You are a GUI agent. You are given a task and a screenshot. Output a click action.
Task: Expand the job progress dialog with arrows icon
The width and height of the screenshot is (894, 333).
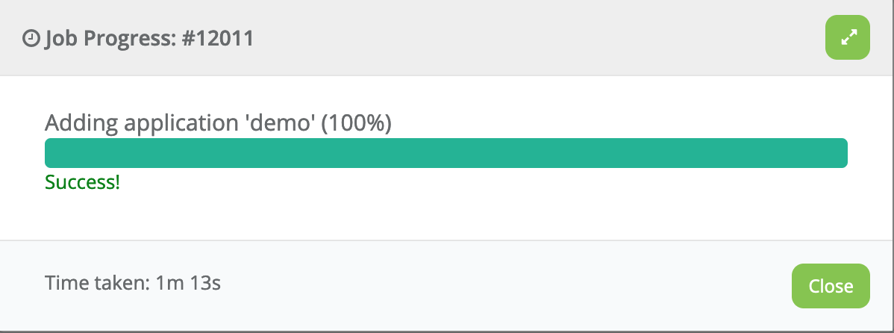point(847,37)
